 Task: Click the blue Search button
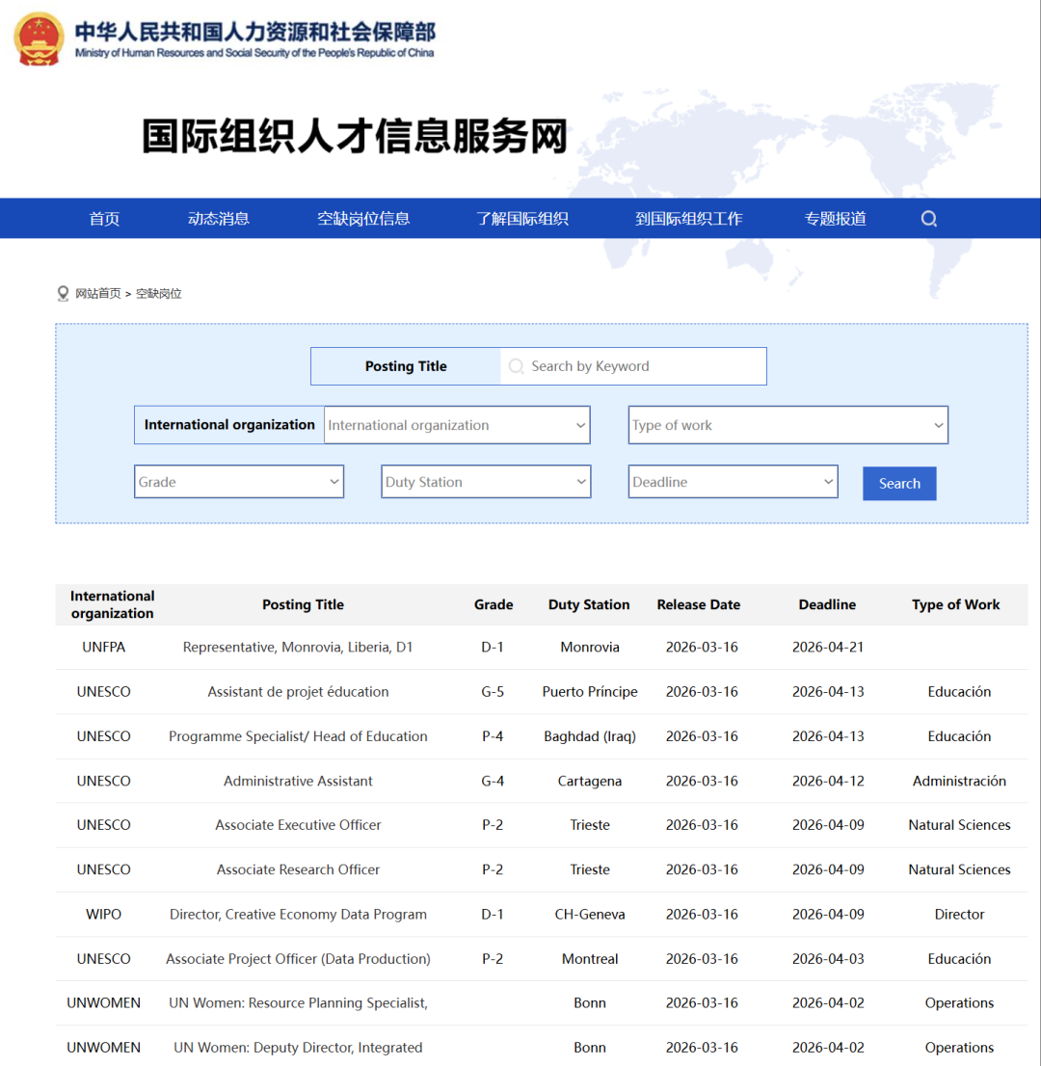tap(899, 484)
